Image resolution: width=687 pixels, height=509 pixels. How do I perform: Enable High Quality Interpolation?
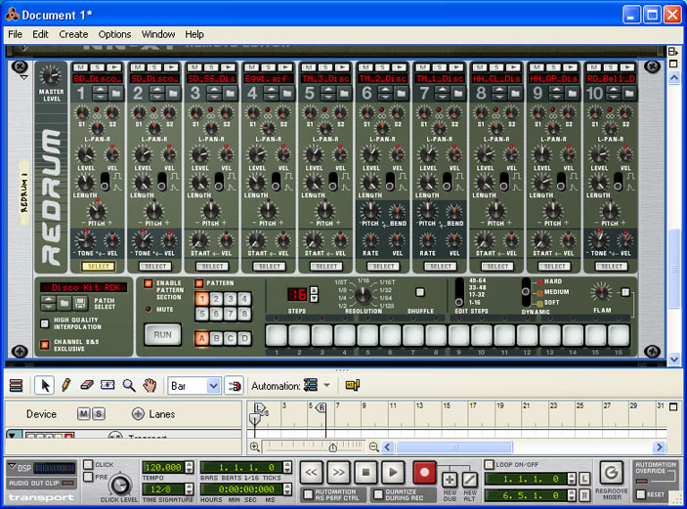44,323
